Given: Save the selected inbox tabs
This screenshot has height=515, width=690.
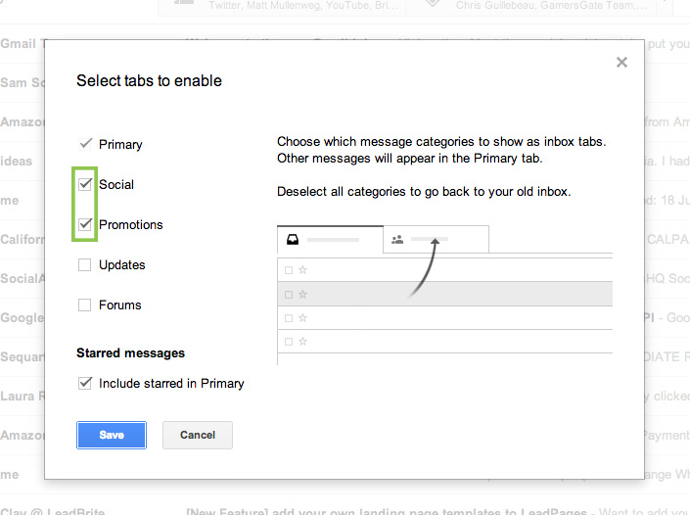Looking at the screenshot, I should click(112, 435).
